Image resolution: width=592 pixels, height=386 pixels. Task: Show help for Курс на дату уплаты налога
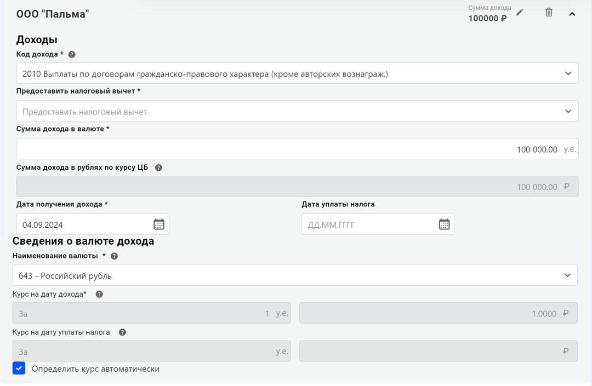(122, 332)
